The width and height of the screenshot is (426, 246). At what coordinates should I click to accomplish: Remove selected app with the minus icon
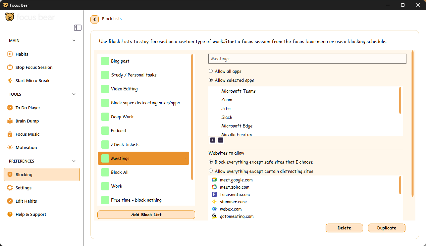coord(221,140)
